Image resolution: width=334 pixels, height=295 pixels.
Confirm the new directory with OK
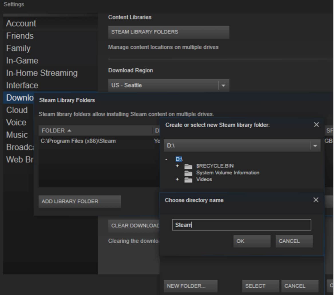[x=252, y=241]
